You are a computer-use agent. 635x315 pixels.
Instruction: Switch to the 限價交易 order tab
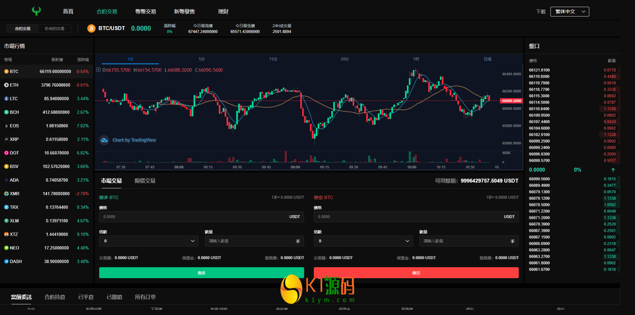pyautogui.click(x=145, y=181)
